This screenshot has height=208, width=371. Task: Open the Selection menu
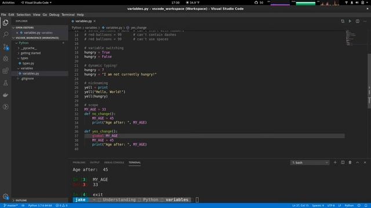[x=23, y=14]
